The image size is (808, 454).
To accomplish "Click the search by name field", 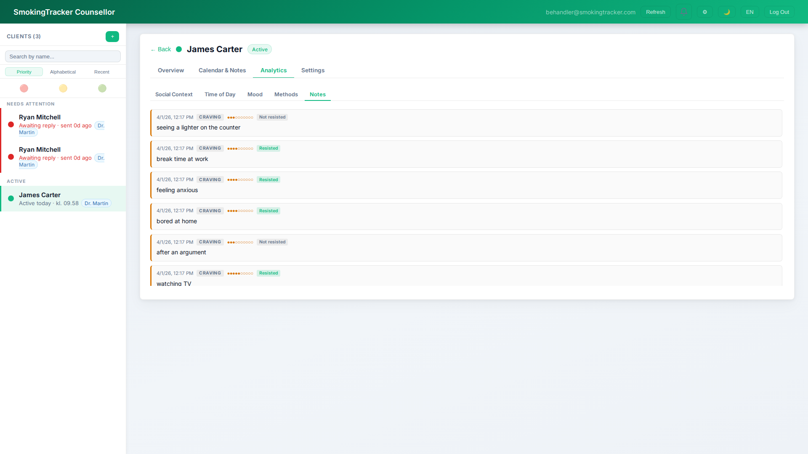I will (x=63, y=56).
